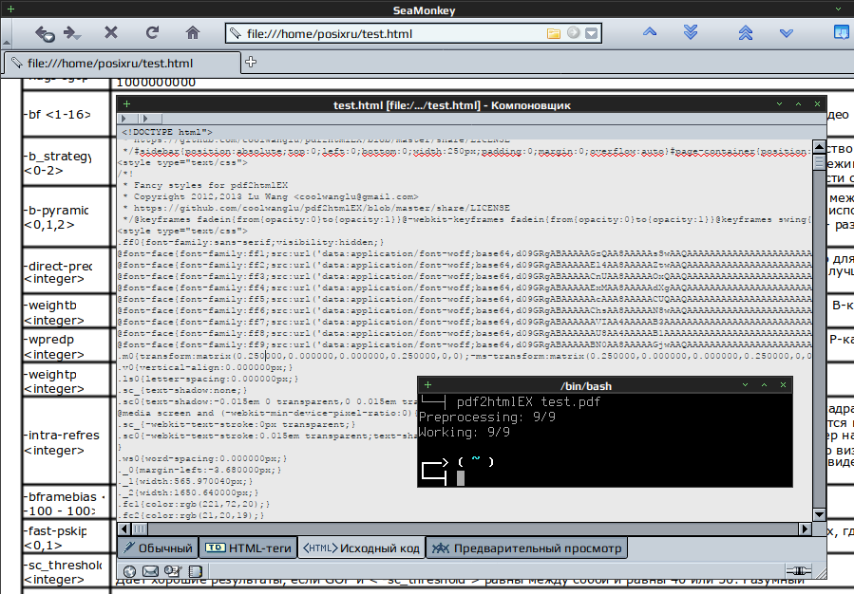Click the Composer horizontal scrollbar right arrow
The height and width of the screenshot is (594, 854).
(805, 529)
